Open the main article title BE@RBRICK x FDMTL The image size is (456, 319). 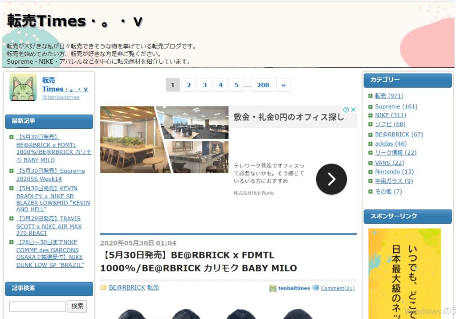199,262
